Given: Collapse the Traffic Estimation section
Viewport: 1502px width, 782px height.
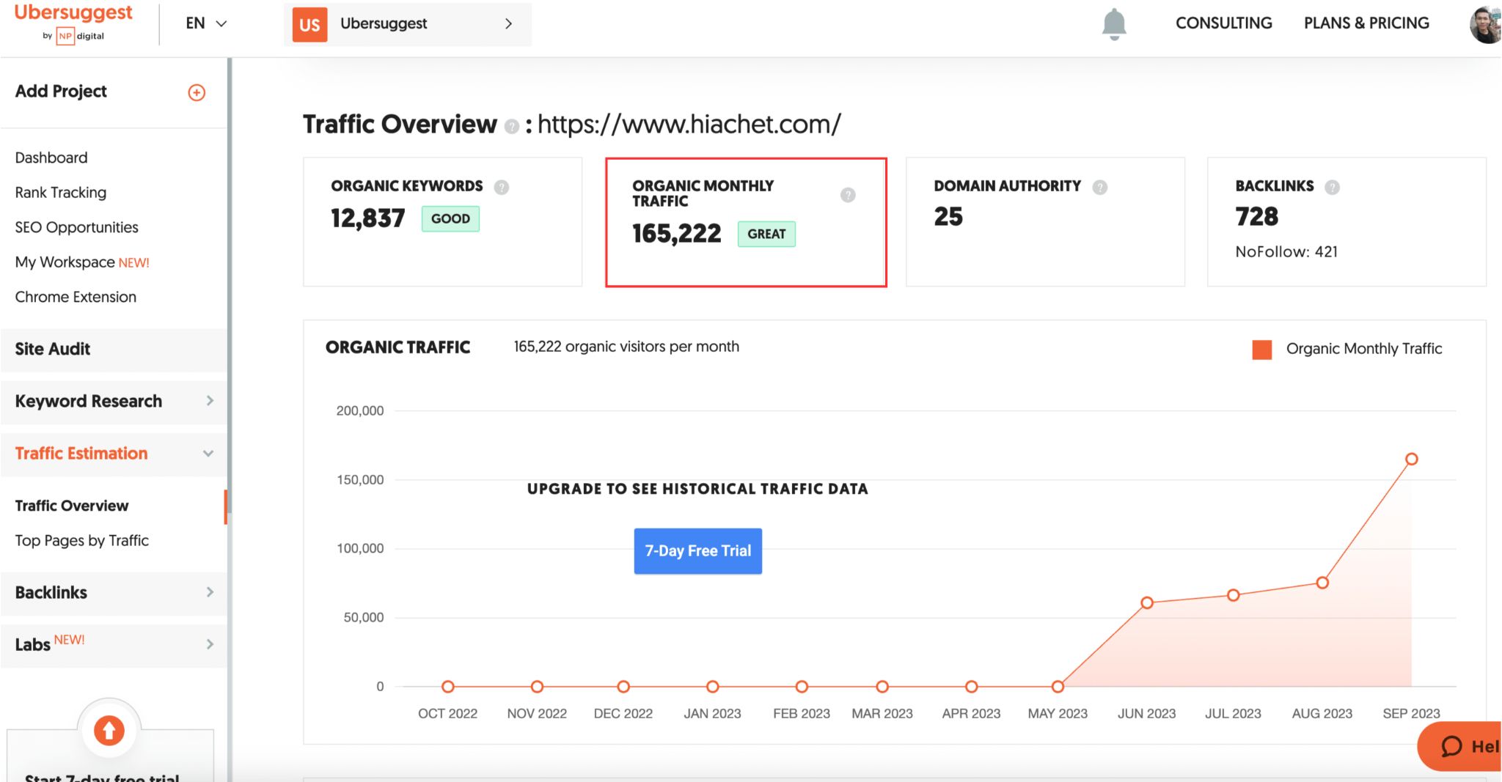Looking at the screenshot, I should pyautogui.click(x=114, y=454).
